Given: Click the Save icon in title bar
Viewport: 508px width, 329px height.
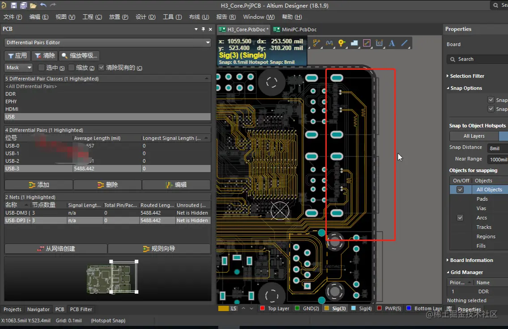Looking at the screenshot, I should click(13, 5).
